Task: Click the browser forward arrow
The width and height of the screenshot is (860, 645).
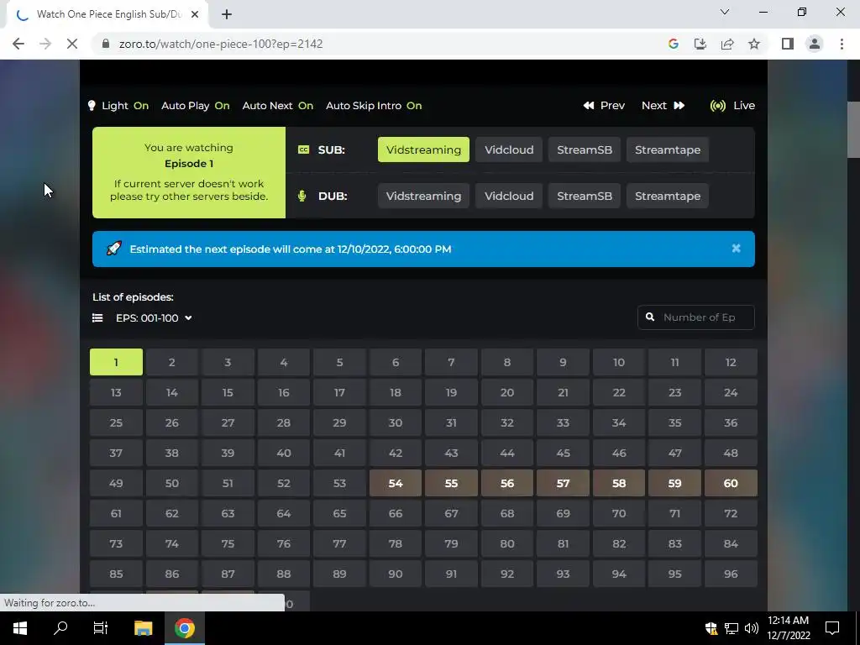Action: click(45, 44)
